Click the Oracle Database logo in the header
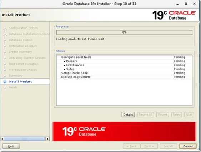 click(174, 15)
